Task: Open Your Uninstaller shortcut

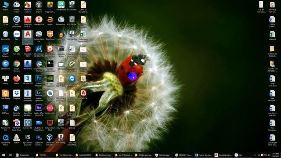Action: tap(17, 22)
